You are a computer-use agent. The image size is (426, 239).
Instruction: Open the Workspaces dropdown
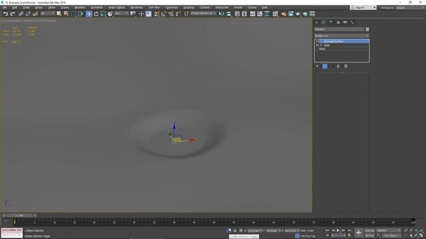[x=410, y=7]
